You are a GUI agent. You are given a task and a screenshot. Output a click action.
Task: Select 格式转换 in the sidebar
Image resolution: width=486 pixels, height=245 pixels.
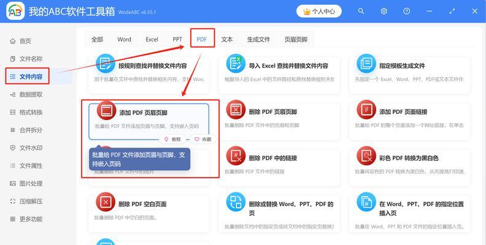(x=26, y=112)
